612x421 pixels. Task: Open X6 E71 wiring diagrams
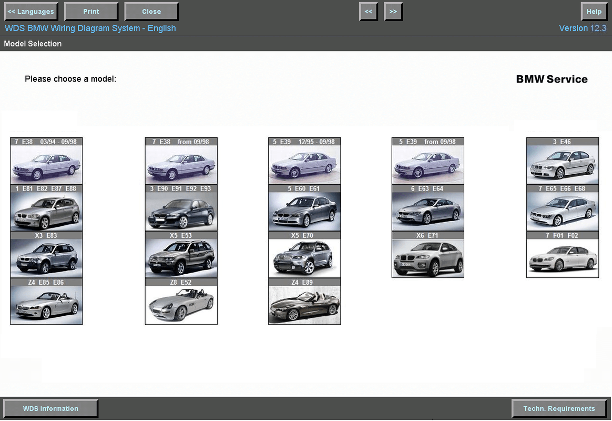pos(428,254)
